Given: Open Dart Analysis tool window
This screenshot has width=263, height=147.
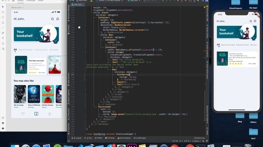Looking at the screenshot, I should pyautogui.click(x=124, y=138).
